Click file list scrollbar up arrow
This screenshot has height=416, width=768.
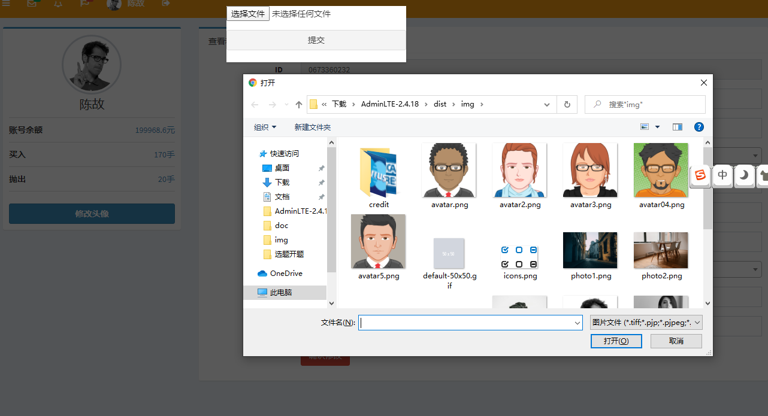tap(708, 142)
